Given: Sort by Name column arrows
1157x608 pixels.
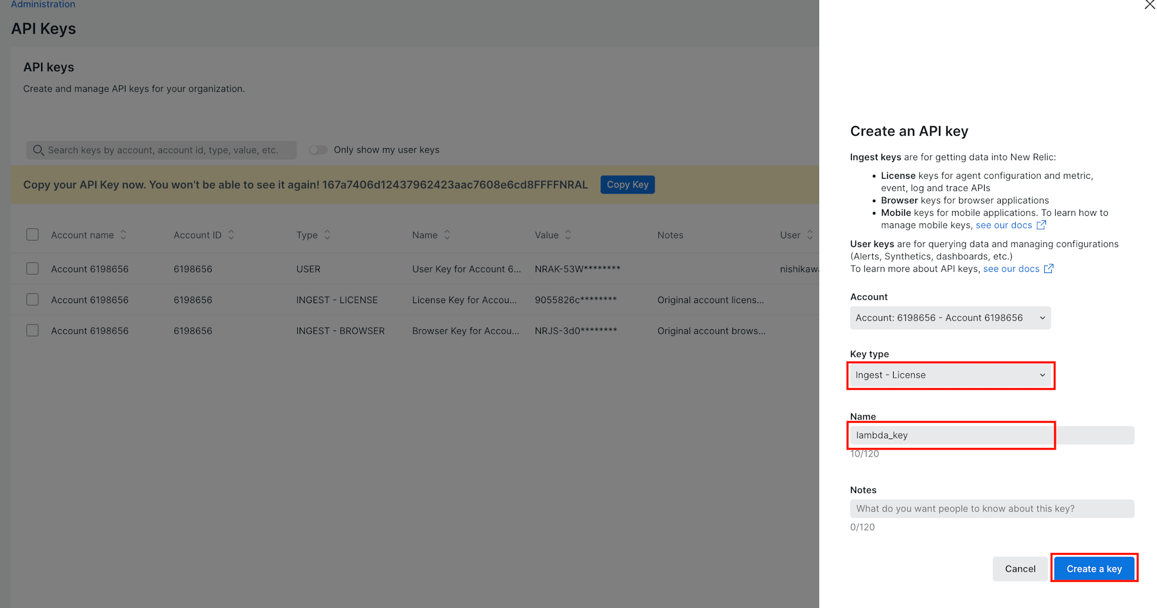Looking at the screenshot, I should [447, 235].
